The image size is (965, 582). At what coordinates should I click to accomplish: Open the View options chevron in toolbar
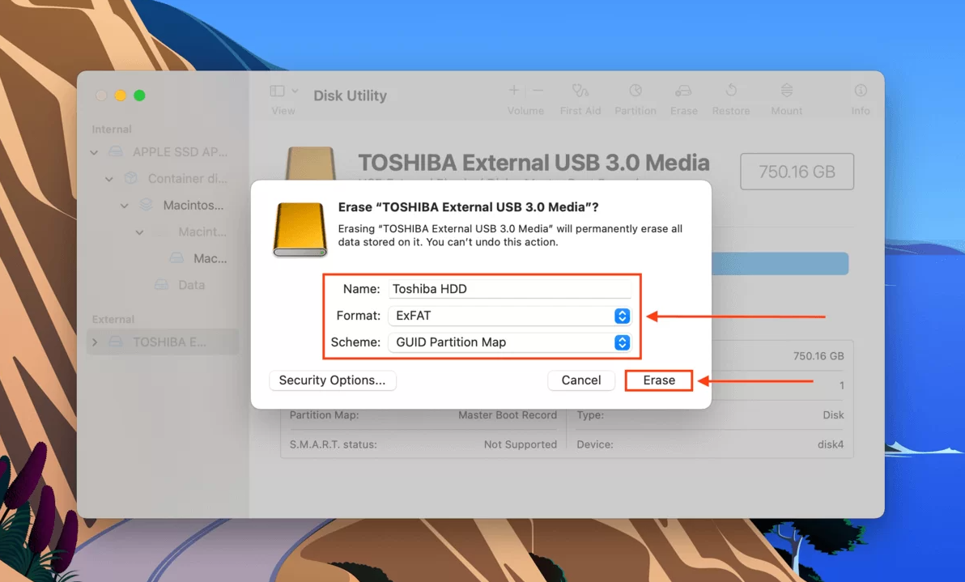click(295, 91)
